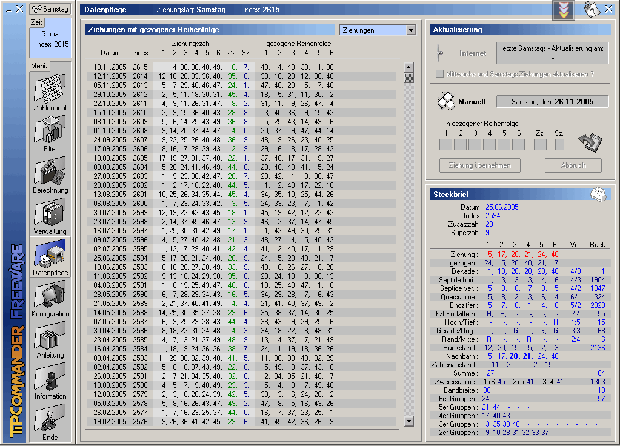This screenshot has width=620, height=446.
Task: Click the help icon in title bar
Action: coord(592,9)
